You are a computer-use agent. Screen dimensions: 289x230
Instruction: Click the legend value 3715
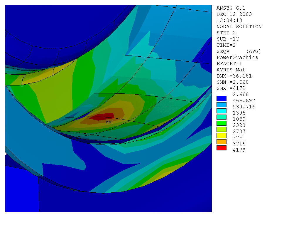(x=239, y=144)
